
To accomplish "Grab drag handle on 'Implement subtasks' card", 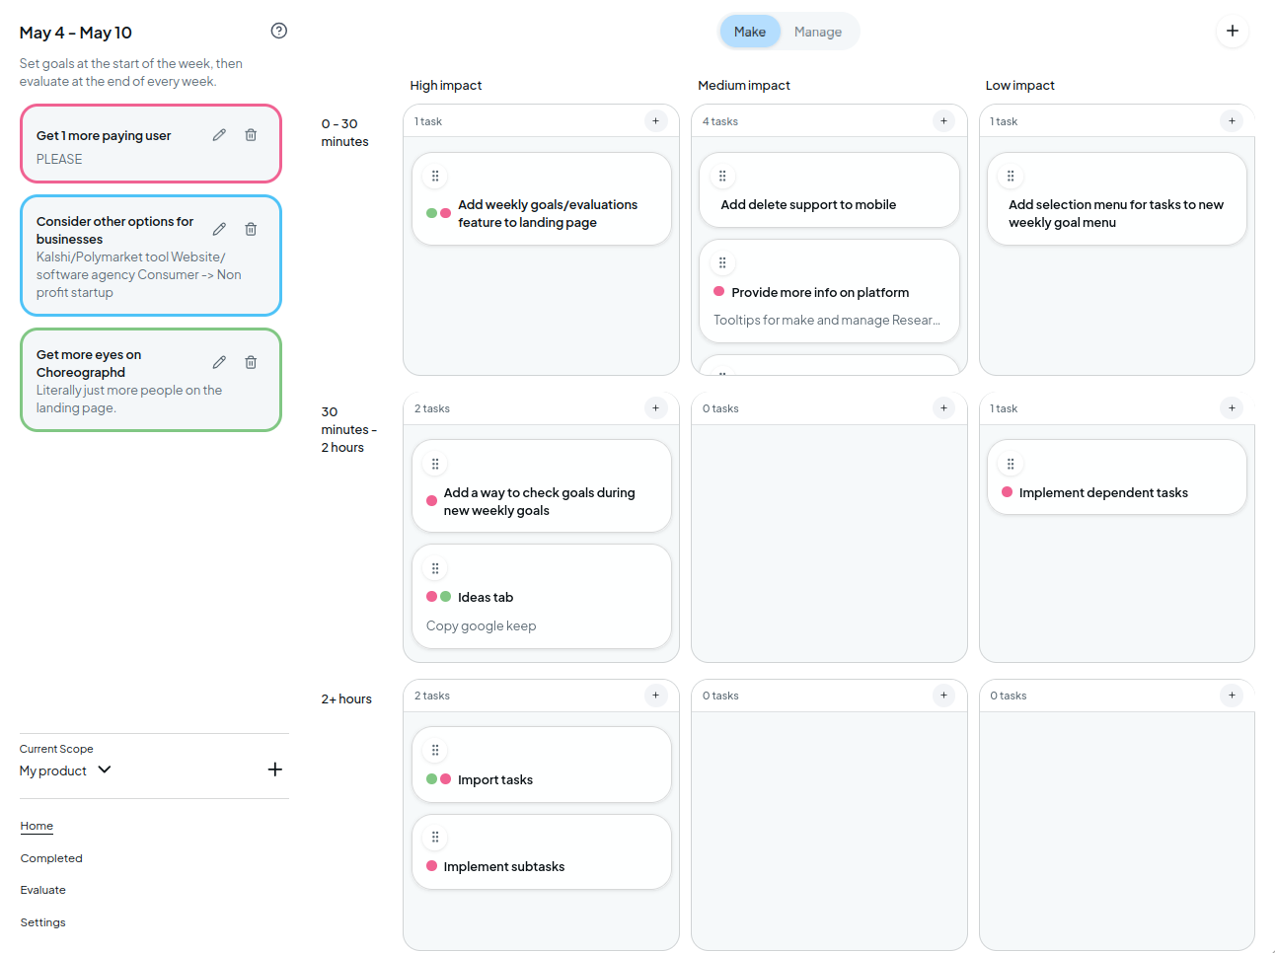I will coord(435,838).
